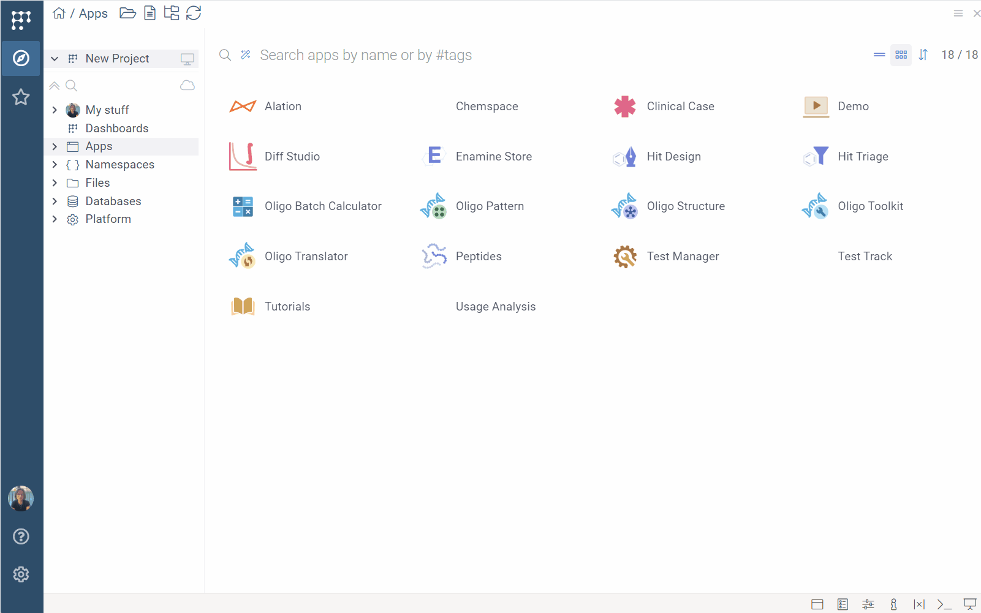Open the Diff Studio app icon
The image size is (981, 613).
[x=243, y=156]
